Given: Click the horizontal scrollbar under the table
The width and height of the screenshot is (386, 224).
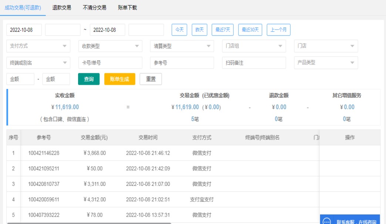Looking at the screenshot, I should [89, 223].
